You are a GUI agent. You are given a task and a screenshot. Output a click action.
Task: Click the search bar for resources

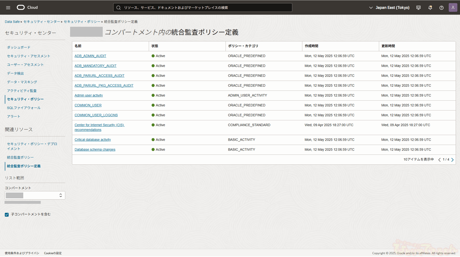click(x=203, y=7)
